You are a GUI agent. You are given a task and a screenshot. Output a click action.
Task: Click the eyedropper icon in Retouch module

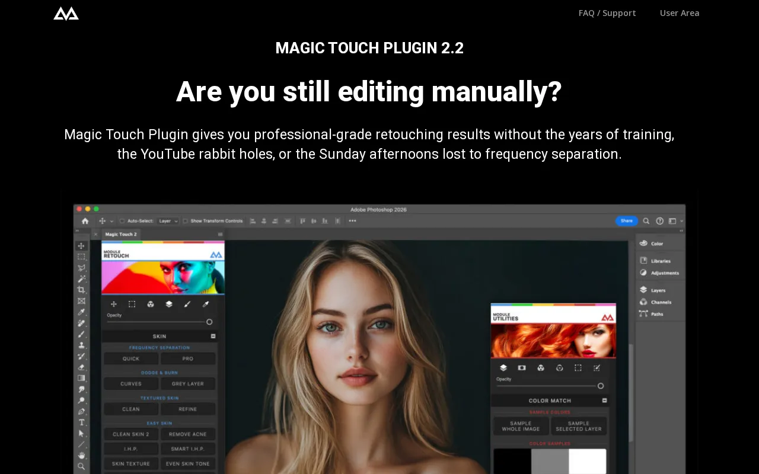(x=206, y=304)
